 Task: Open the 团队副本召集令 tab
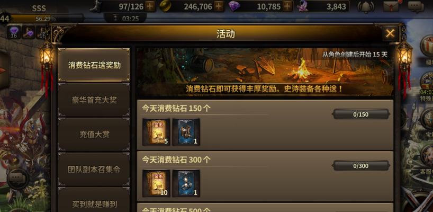click(x=94, y=170)
